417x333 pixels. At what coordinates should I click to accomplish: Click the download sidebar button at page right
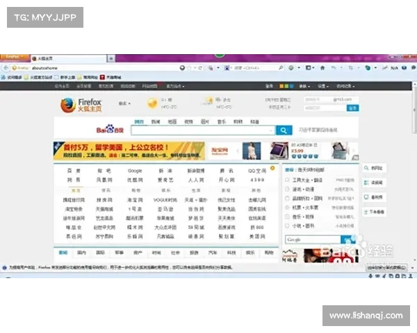coord(374,212)
